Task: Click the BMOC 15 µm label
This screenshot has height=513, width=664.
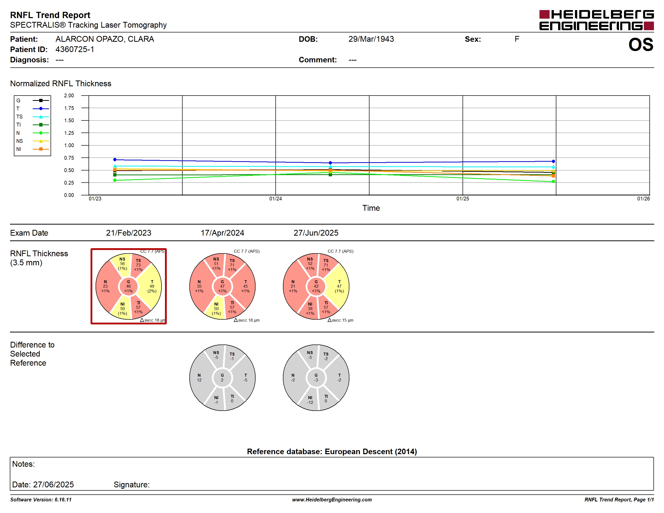Action: 341,320
